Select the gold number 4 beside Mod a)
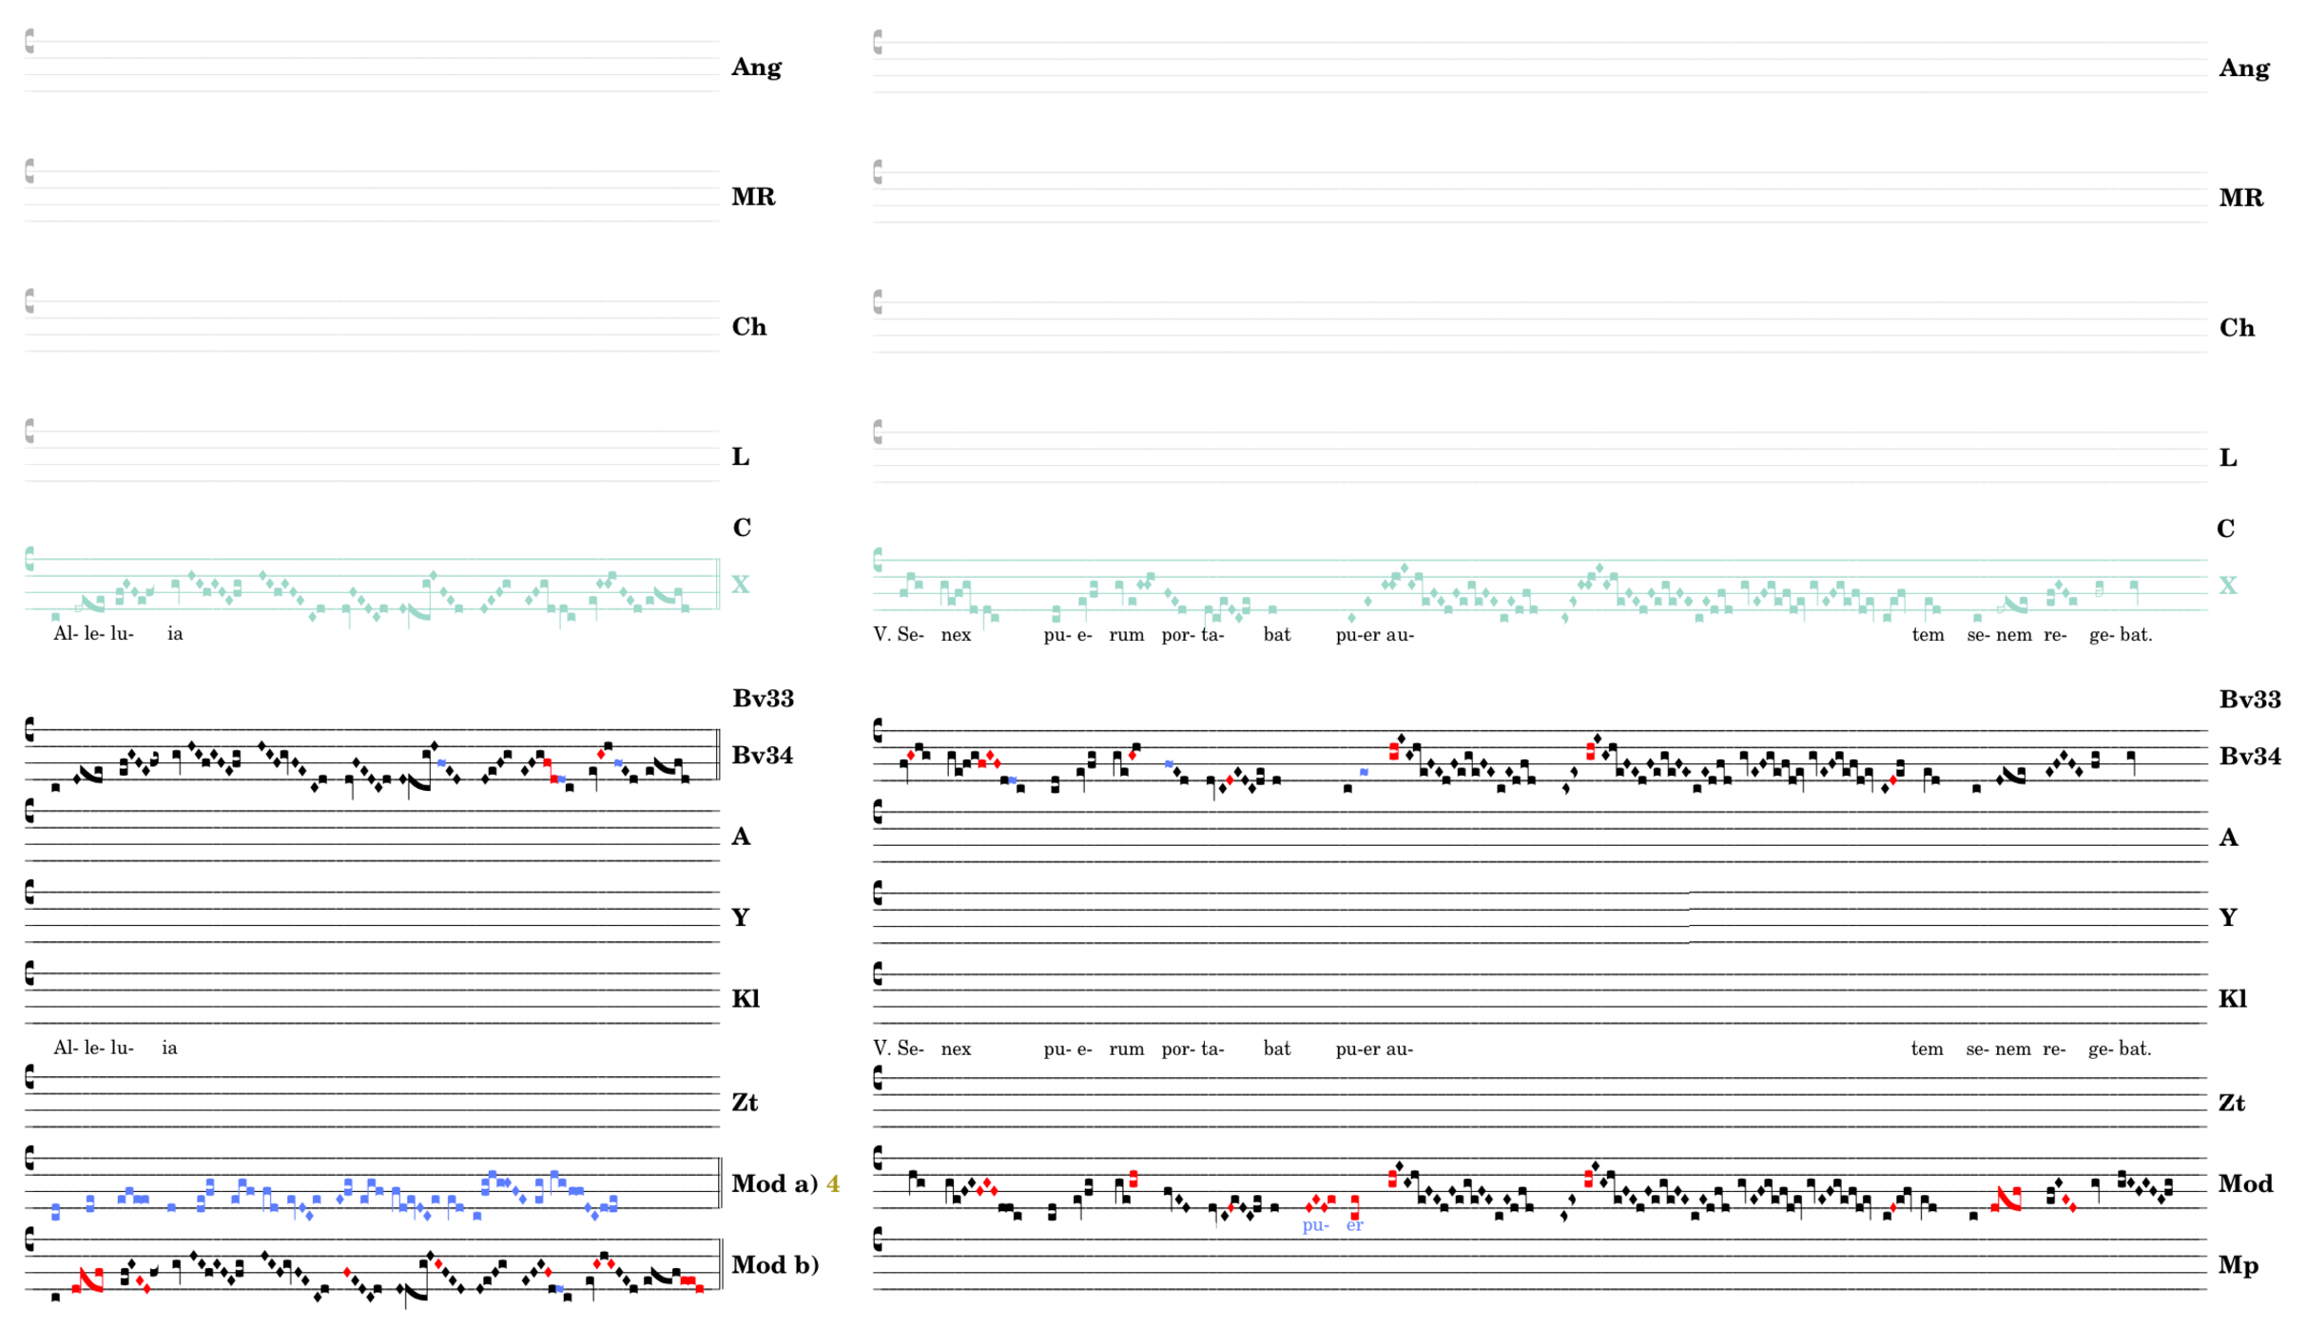 [833, 1184]
